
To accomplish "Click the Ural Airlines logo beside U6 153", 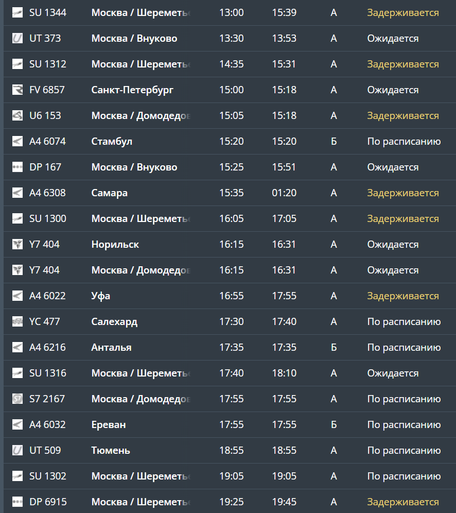I will tap(17, 116).
